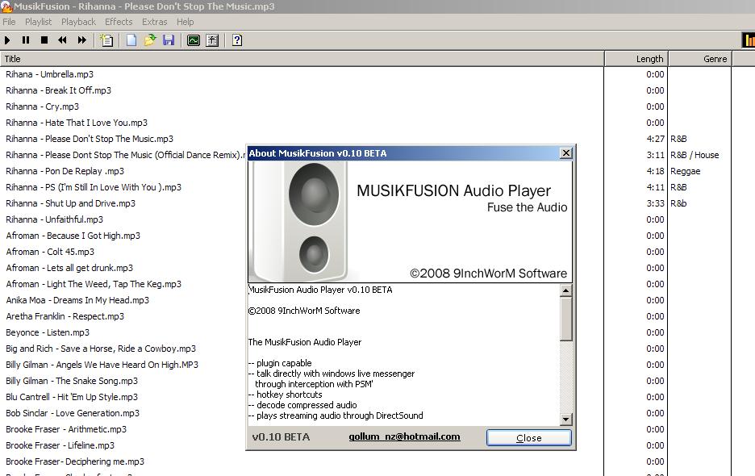Screen dimensions: 755x476
Task: Open the Playlist menu
Action: [x=39, y=22]
